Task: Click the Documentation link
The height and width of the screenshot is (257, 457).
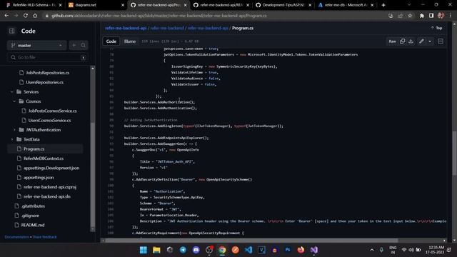Action: click(17, 237)
